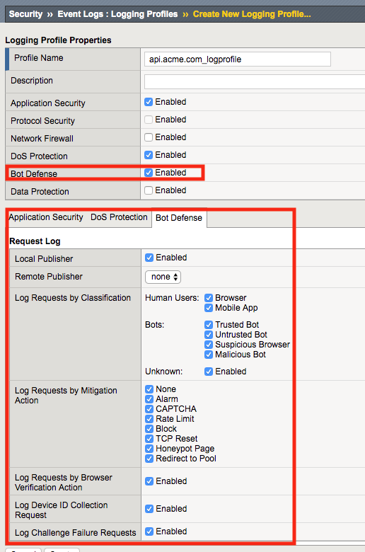365x552 pixels.
Task: Uncheck CAPTCHA mitigation action
Action: point(149,409)
